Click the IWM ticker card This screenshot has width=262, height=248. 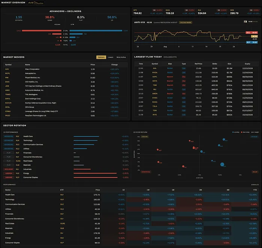[245, 12]
